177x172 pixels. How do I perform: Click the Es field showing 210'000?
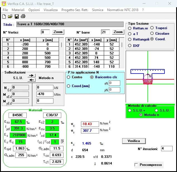(x=18, y=135)
